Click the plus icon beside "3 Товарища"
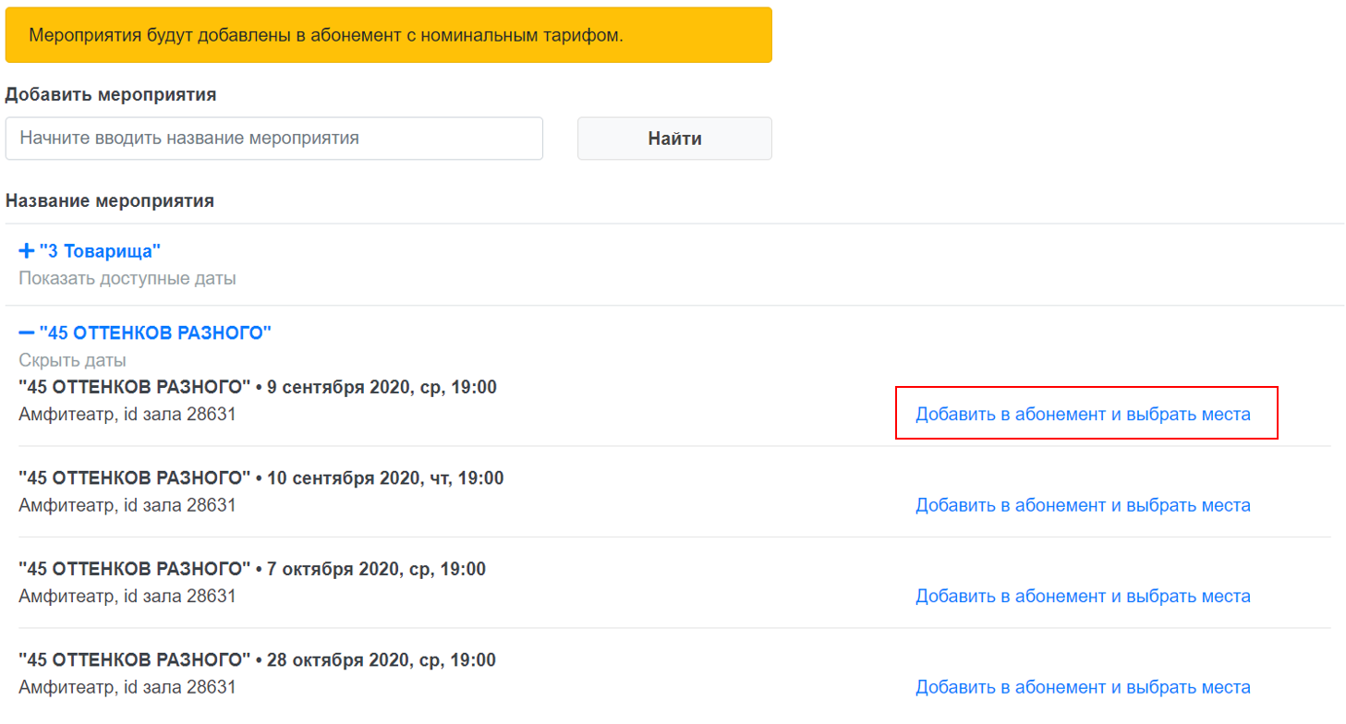 (27, 250)
